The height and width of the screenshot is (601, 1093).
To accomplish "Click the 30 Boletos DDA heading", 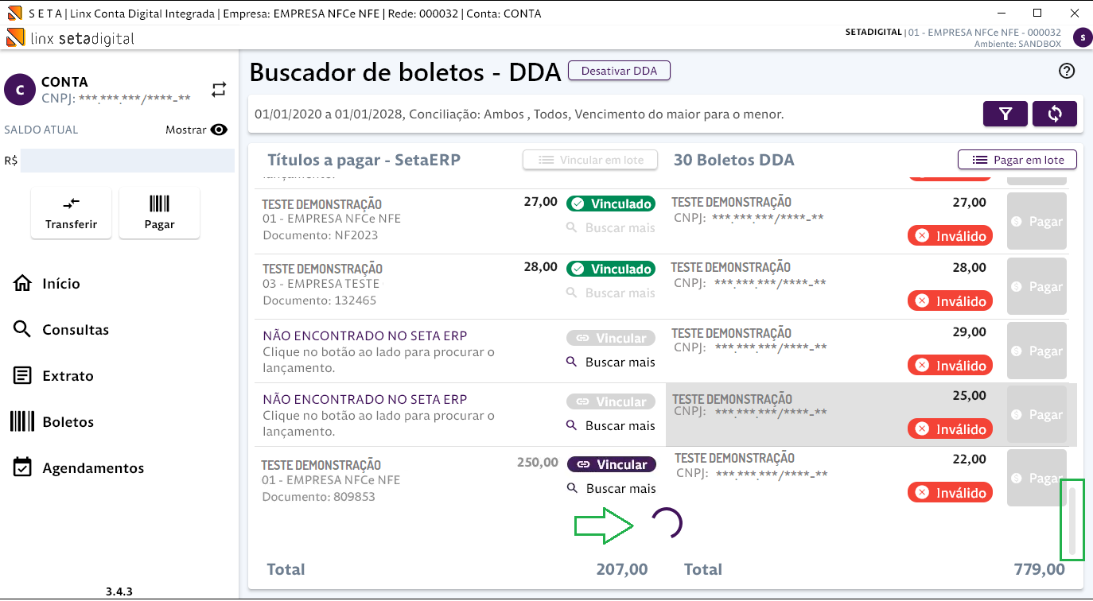I will point(734,160).
